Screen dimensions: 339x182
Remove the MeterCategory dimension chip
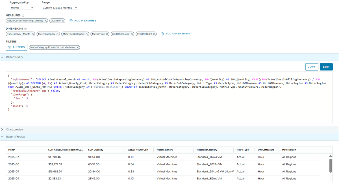tap(58, 34)
